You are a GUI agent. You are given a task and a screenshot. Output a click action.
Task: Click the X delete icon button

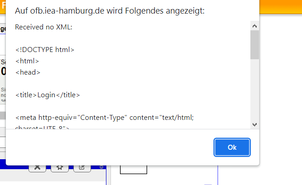click(38, 168)
